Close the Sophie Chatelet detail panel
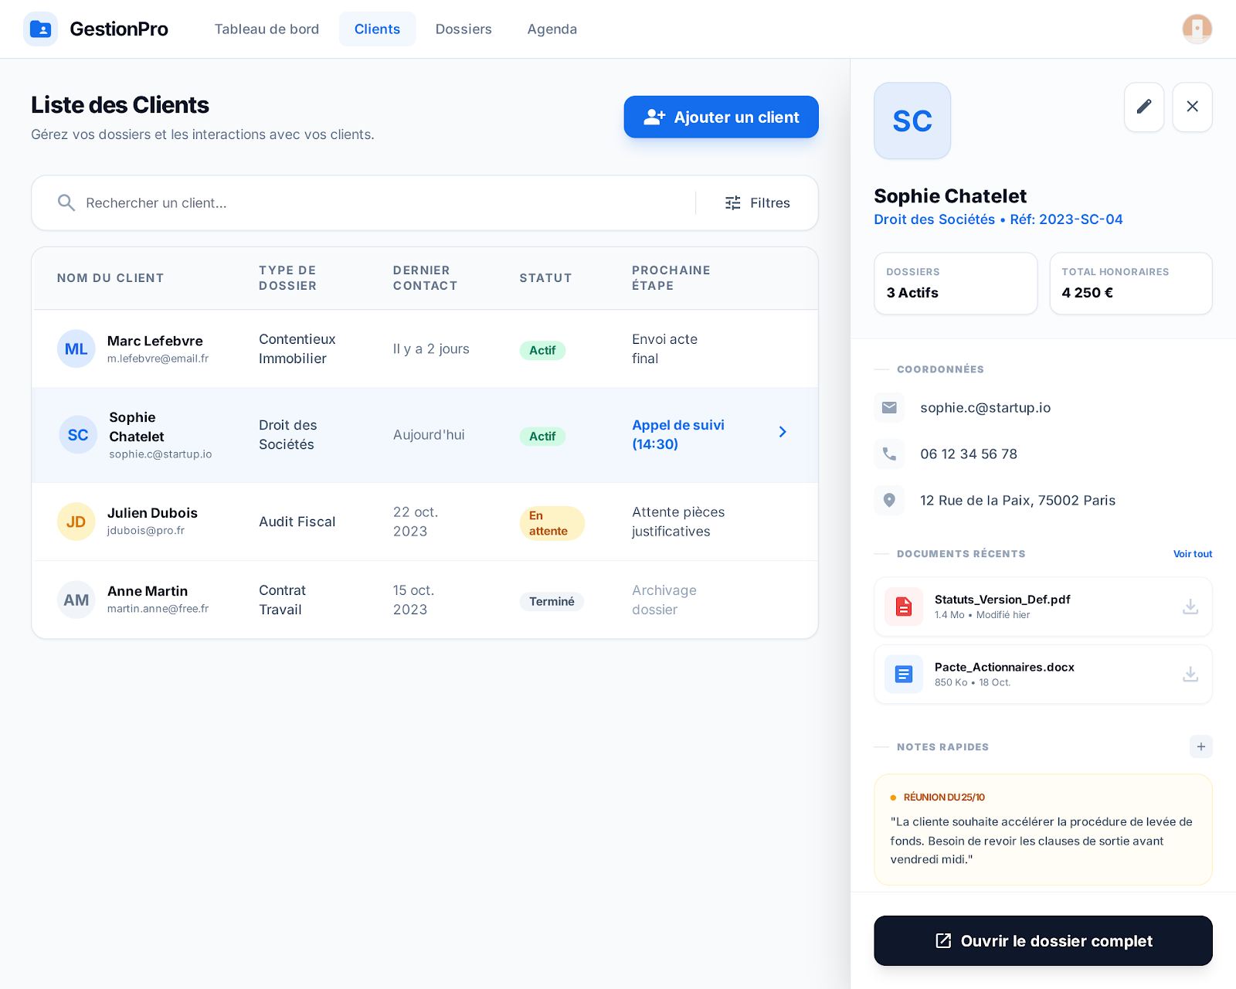This screenshot has height=989, width=1236. coord(1192,107)
